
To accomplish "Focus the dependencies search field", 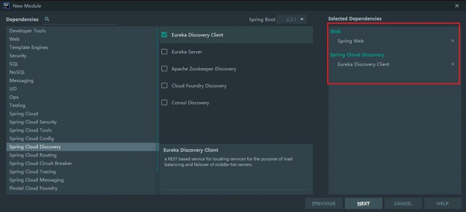I will [84, 20].
